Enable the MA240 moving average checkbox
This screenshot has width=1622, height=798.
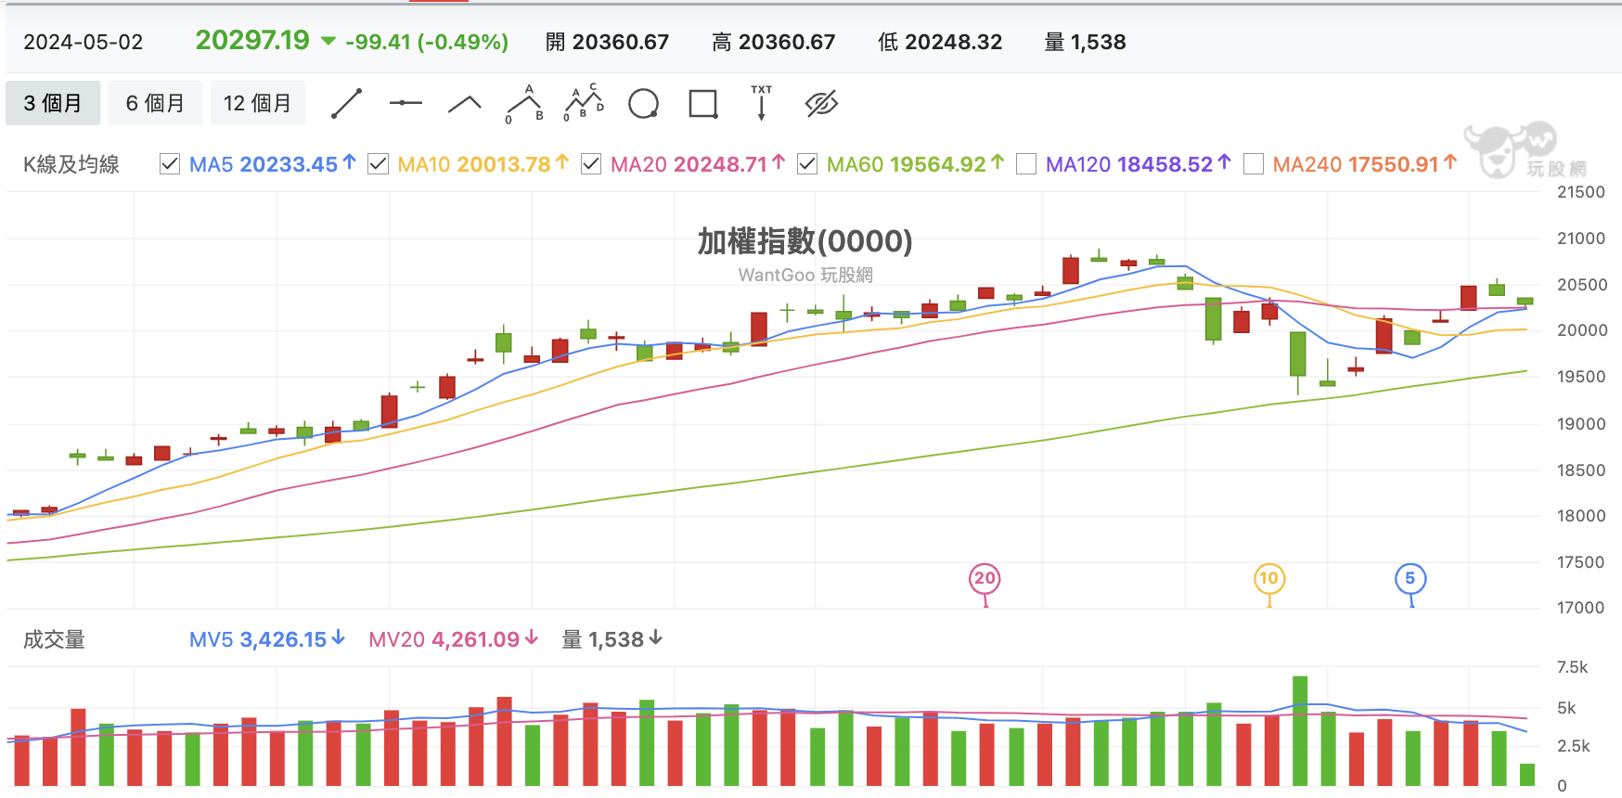click(1254, 164)
